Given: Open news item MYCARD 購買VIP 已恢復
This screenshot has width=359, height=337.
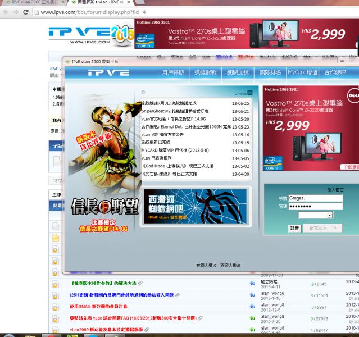Looking at the screenshot, I should coord(175,150).
